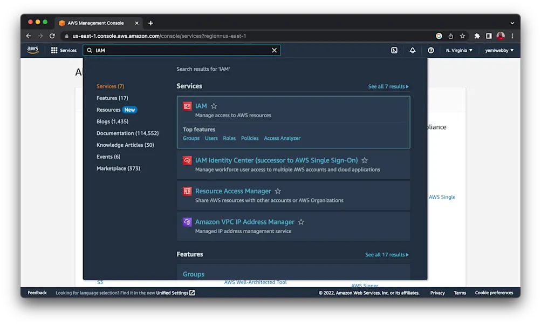Click the IAM Identity Center service icon
The image size is (541, 325).
point(187,160)
